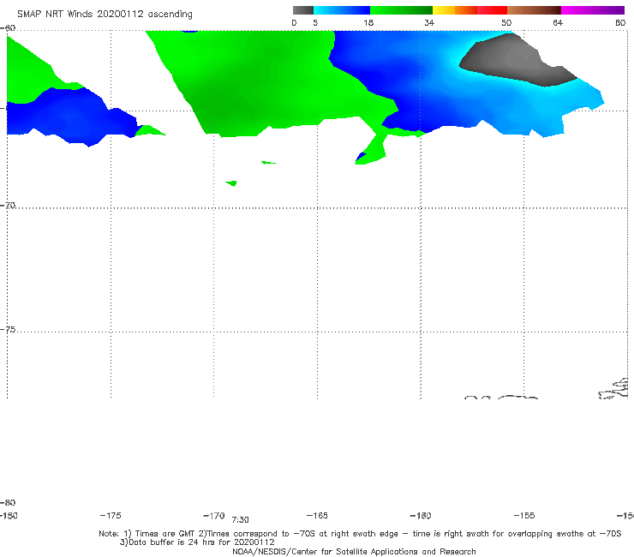
Task: Click the longitude label "-155"
Action: (524, 515)
